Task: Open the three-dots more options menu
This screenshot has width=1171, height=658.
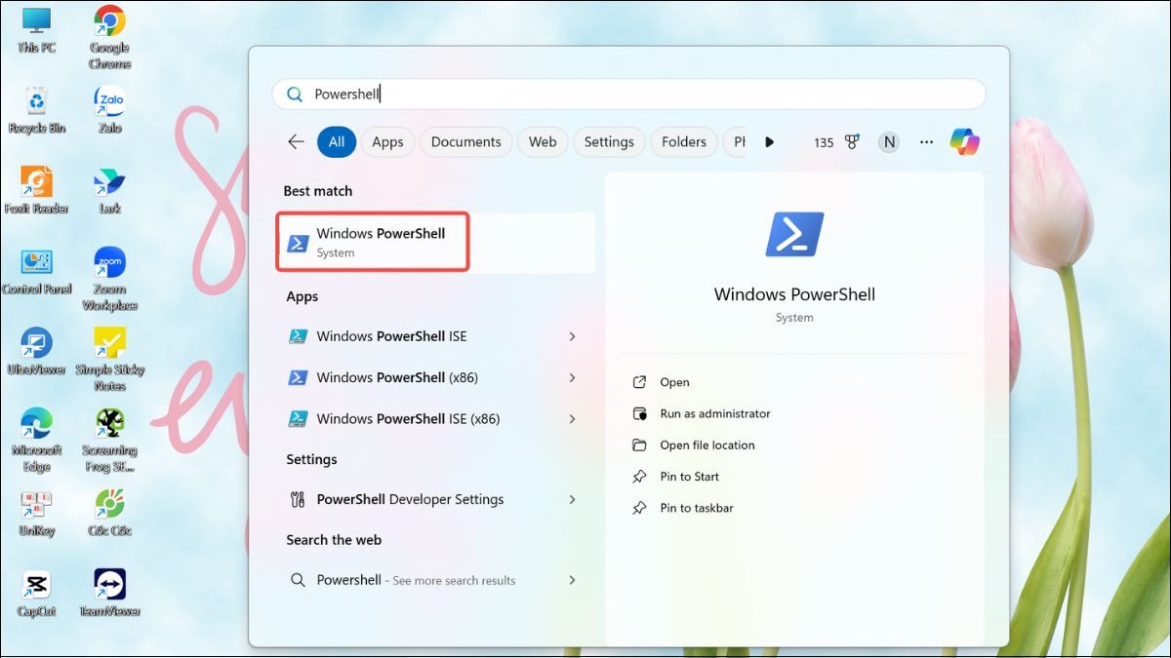Action: [926, 142]
